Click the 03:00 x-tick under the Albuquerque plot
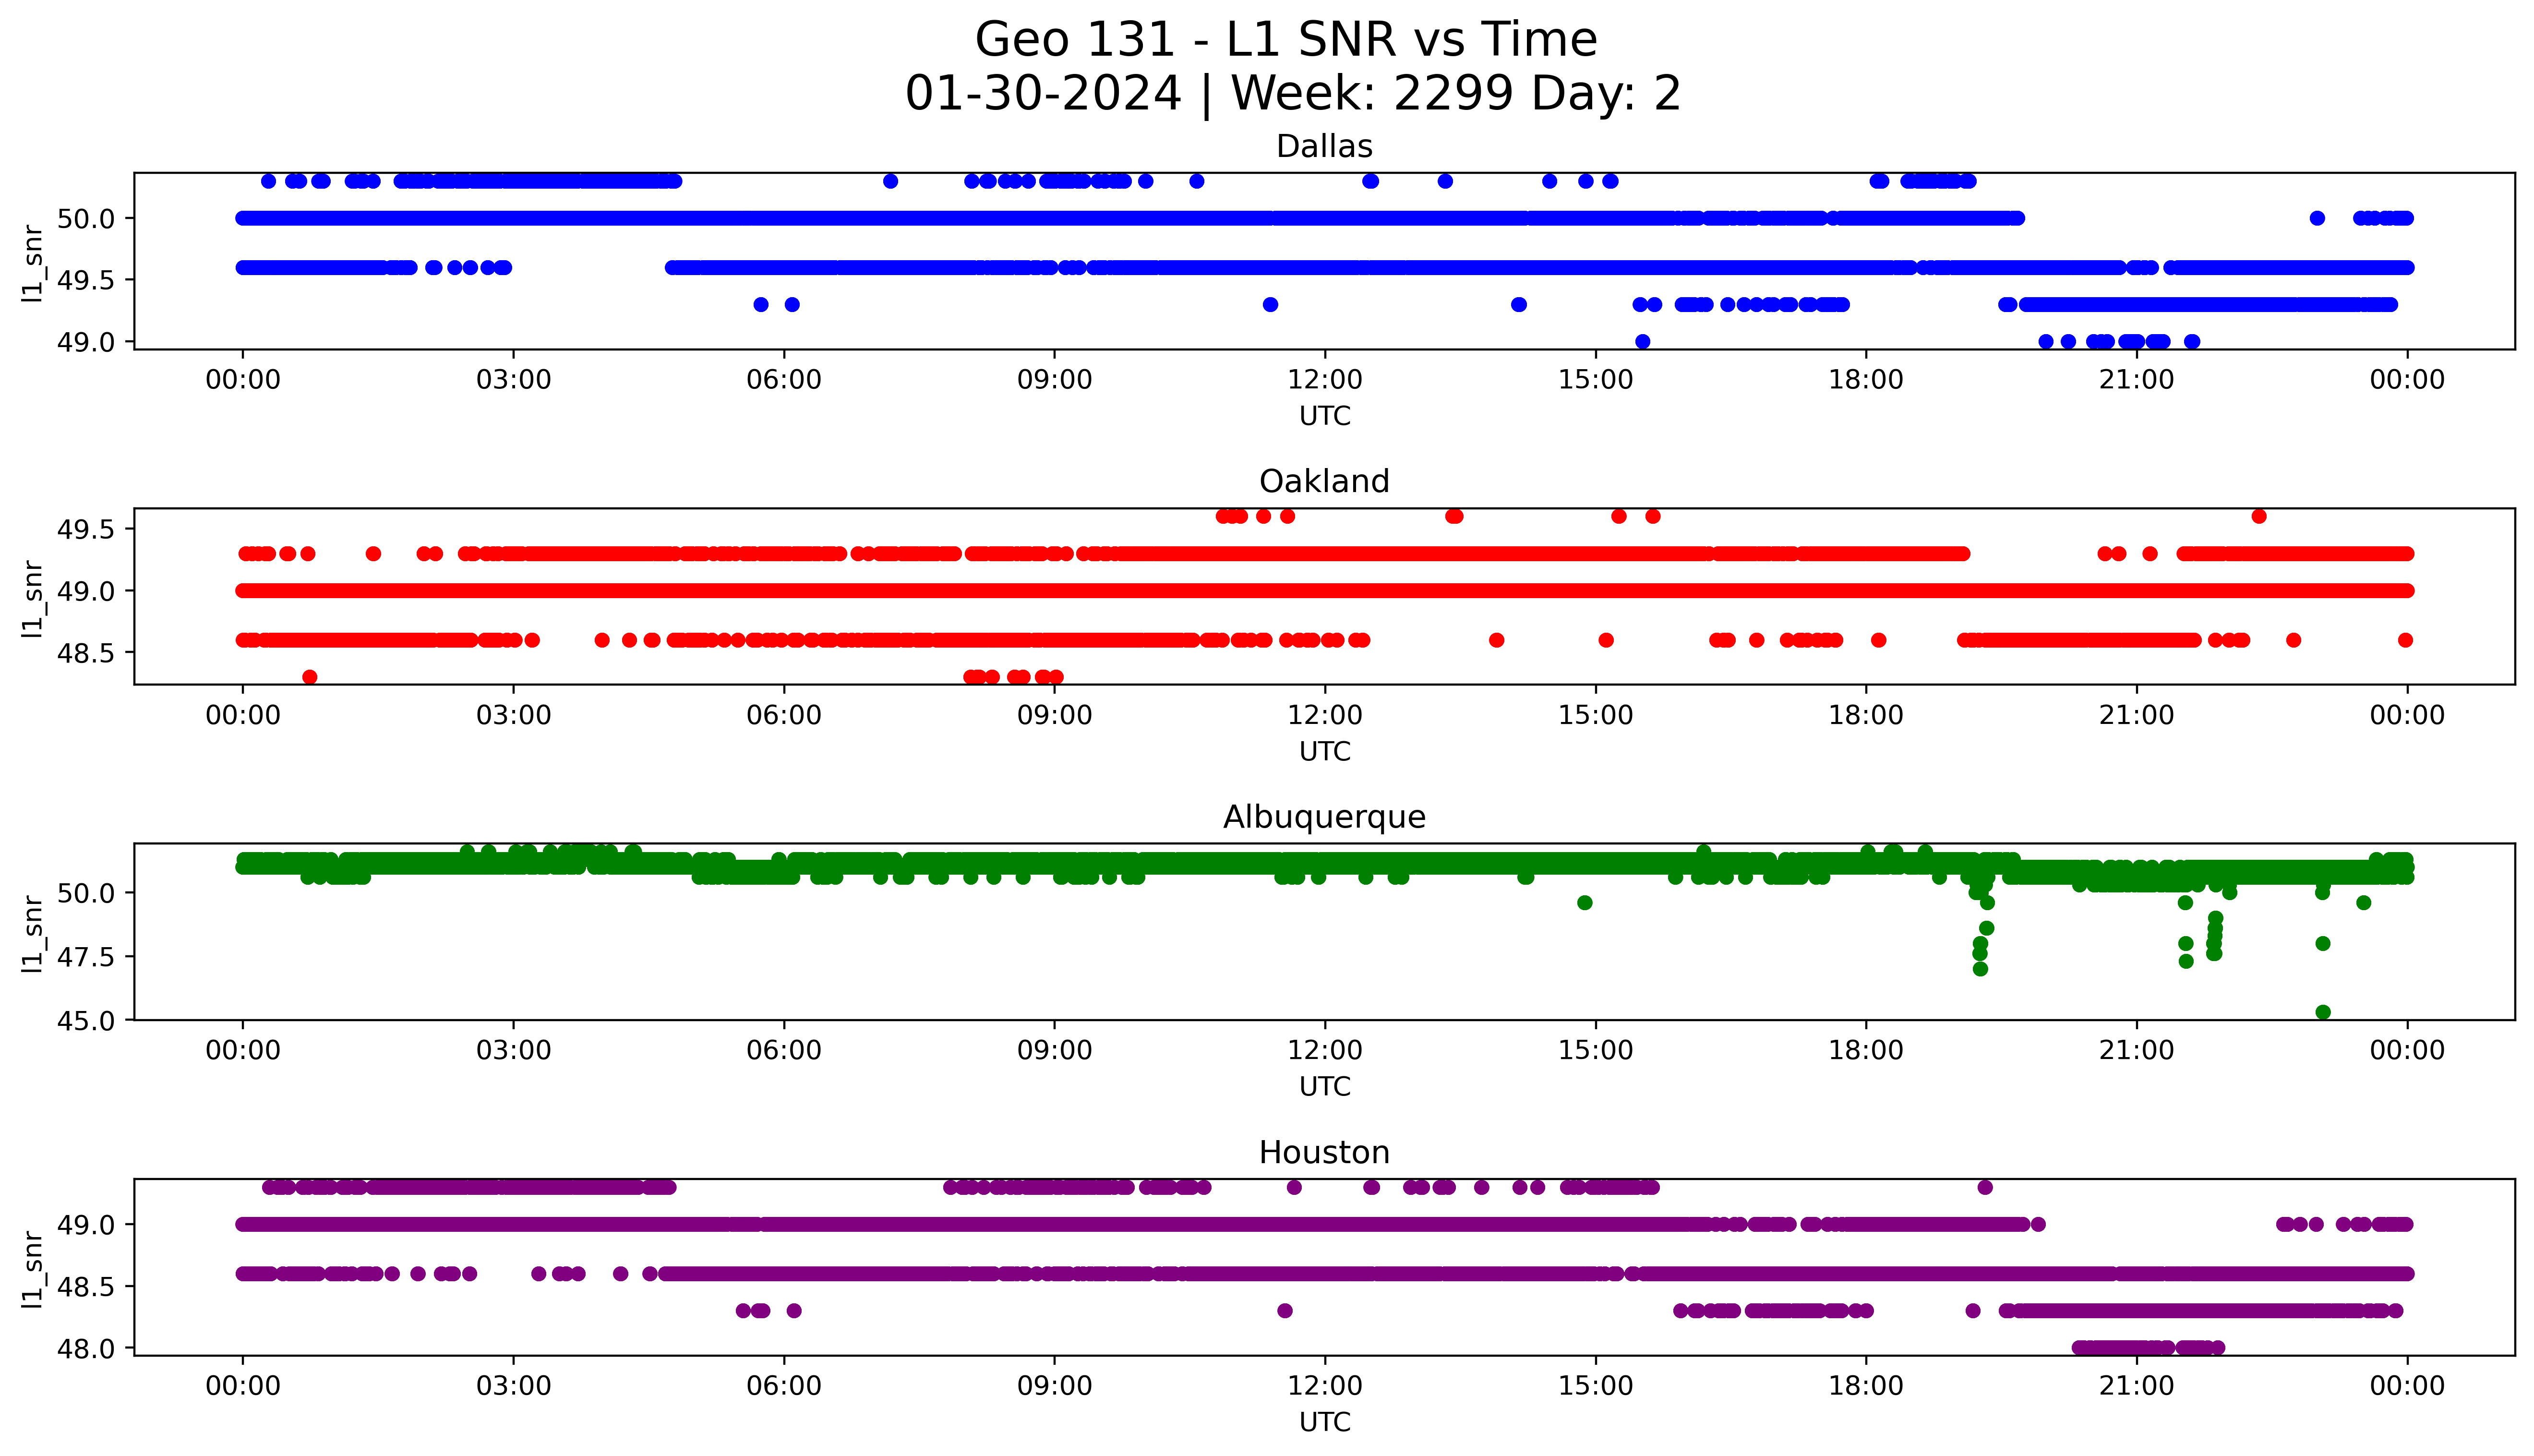The image size is (2534, 1456). pyautogui.click(x=514, y=1051)
